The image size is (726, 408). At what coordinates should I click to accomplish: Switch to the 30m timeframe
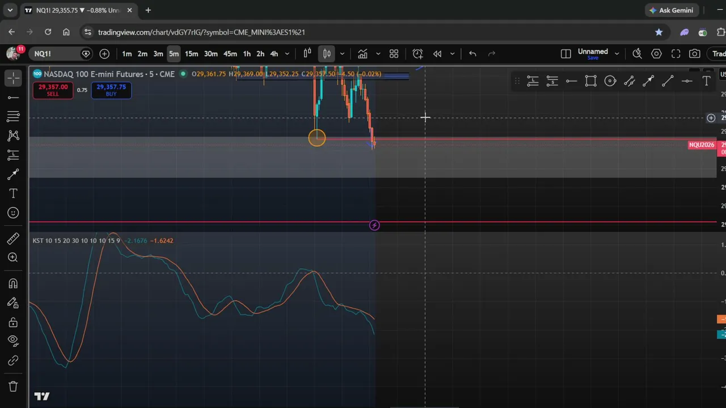pos(211,54)
